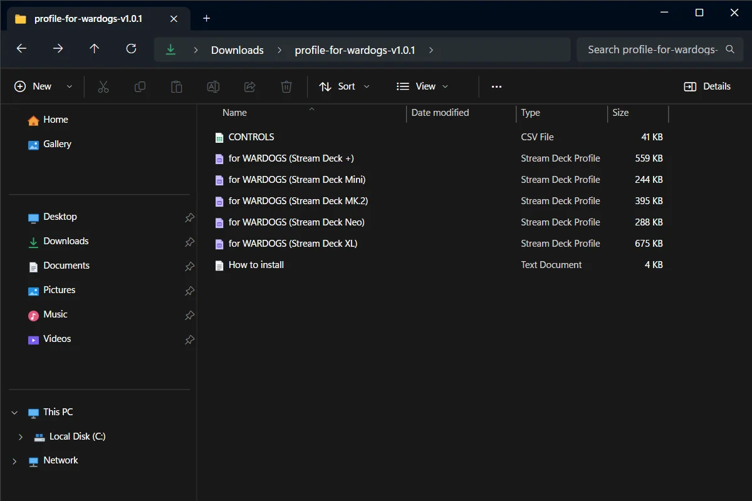752x501 pixels.
Task: Click the Paste clipboard icon
Action: pos(177,86)
